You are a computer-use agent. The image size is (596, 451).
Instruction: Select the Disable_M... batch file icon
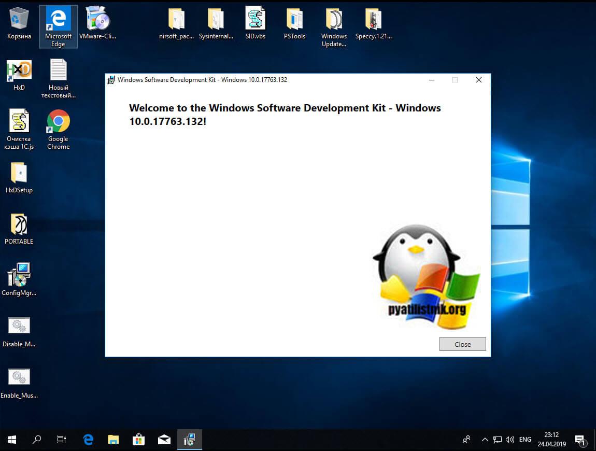coord(19,332)
